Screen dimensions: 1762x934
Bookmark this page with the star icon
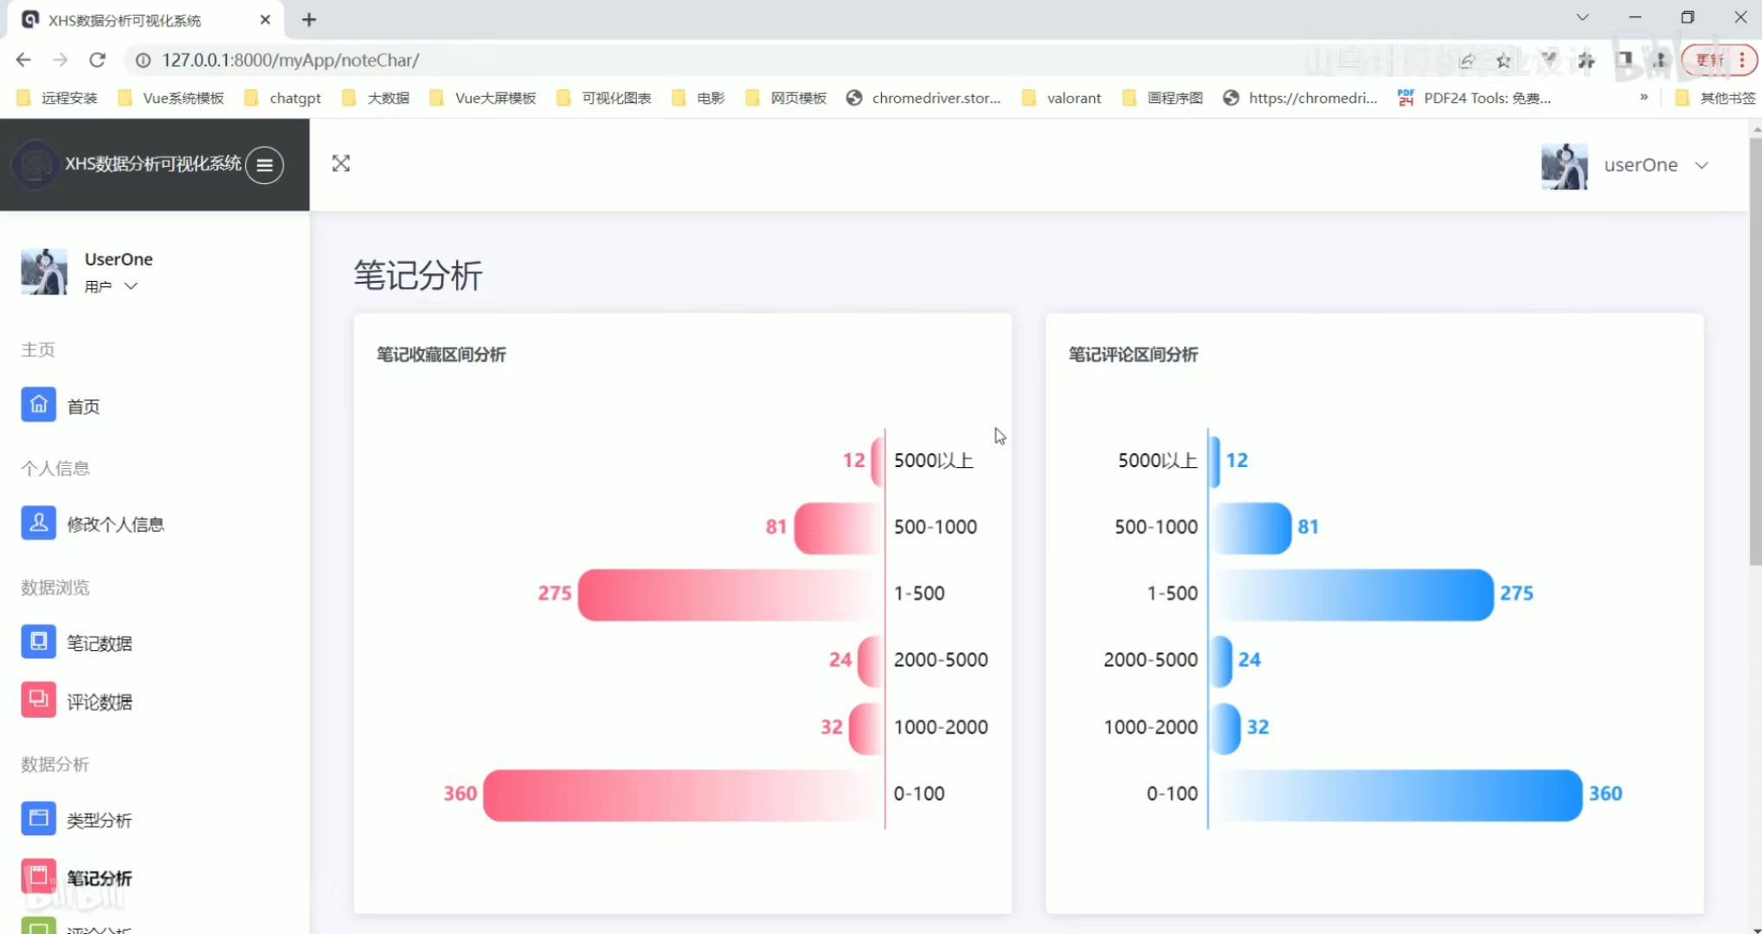1503,61
